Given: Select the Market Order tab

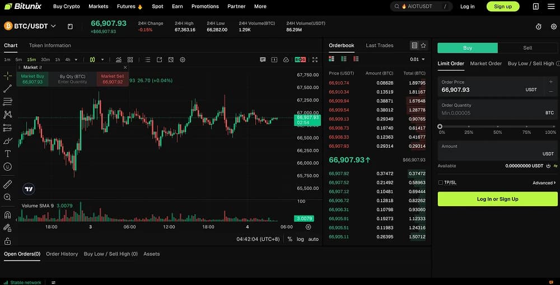Looking at the screenshot, I should pyautogui.click(x=486, y=64).
